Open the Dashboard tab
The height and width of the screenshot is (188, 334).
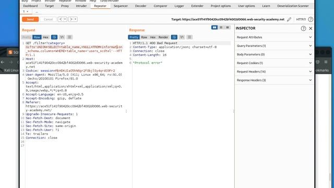(30, 6)
